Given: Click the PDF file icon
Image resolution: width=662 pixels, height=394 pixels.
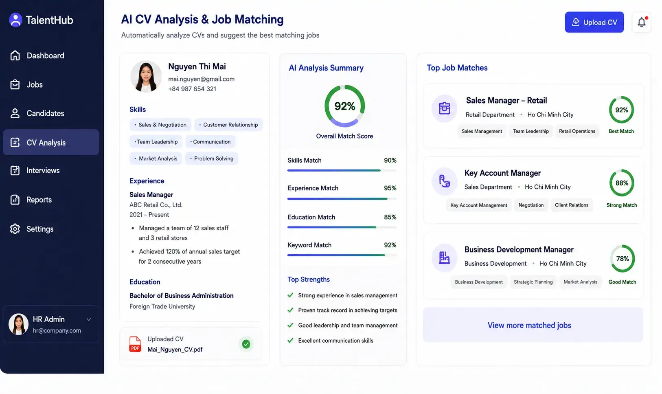Looking at the screenshot, I should [x=135, y=344].
